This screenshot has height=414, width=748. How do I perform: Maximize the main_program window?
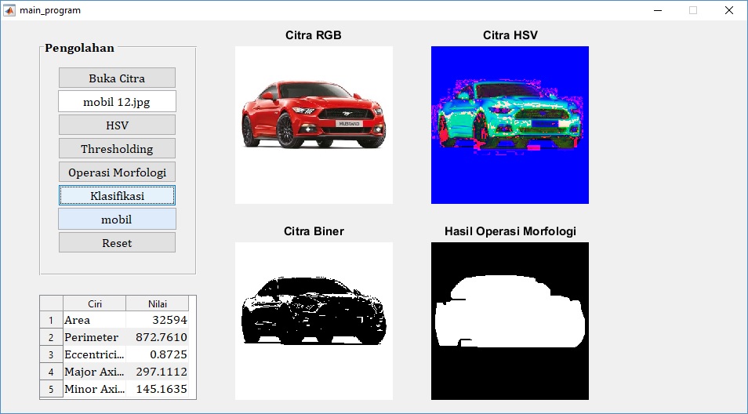pyautogui.click(x=692, y=10)
